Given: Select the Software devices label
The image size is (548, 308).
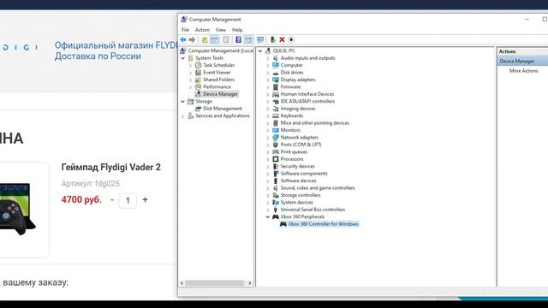Looking at the screenshot, I should click(x=298, y=181).
